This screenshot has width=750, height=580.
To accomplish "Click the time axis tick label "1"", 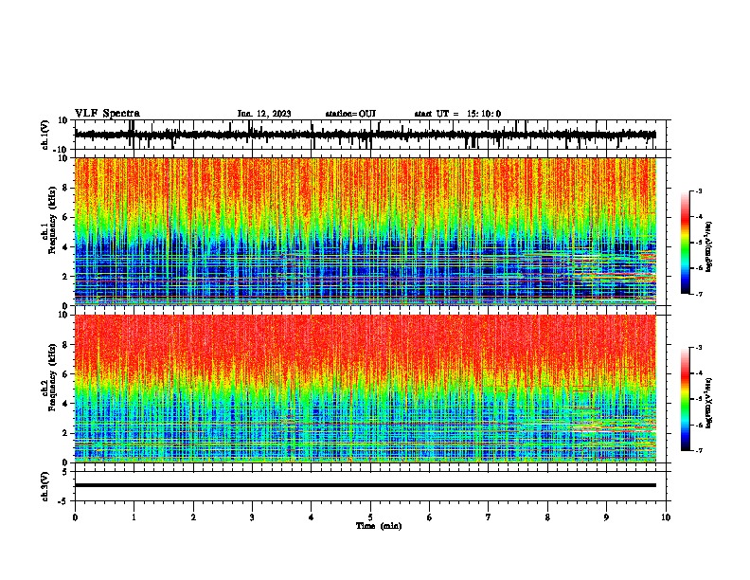I will (x=134, y=517).
